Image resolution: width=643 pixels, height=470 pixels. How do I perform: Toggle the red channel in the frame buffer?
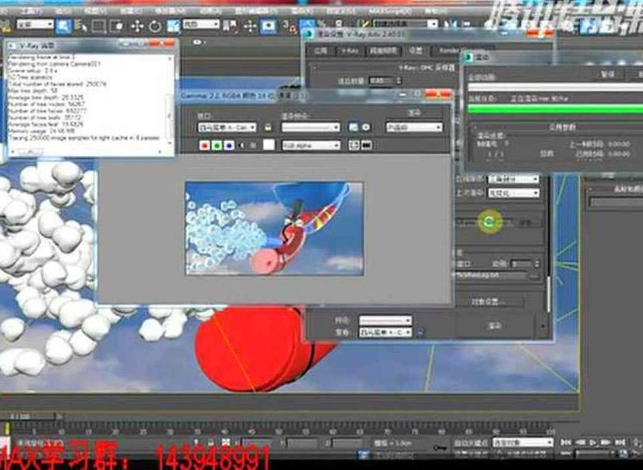(x=204, y=145)
